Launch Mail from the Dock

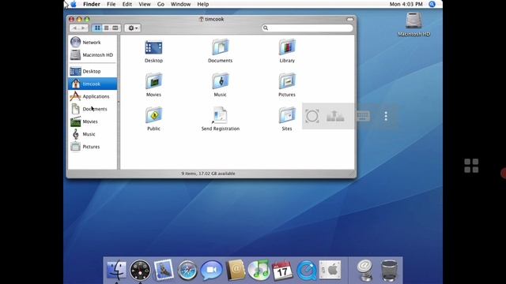164,270
